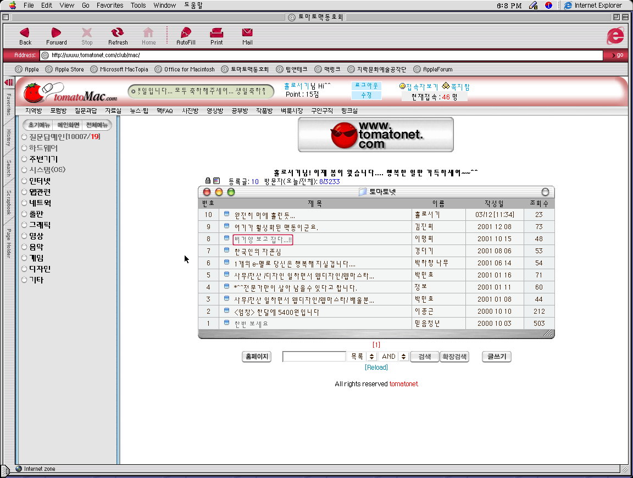Click the Reload link below search

(x=376, y=368)
